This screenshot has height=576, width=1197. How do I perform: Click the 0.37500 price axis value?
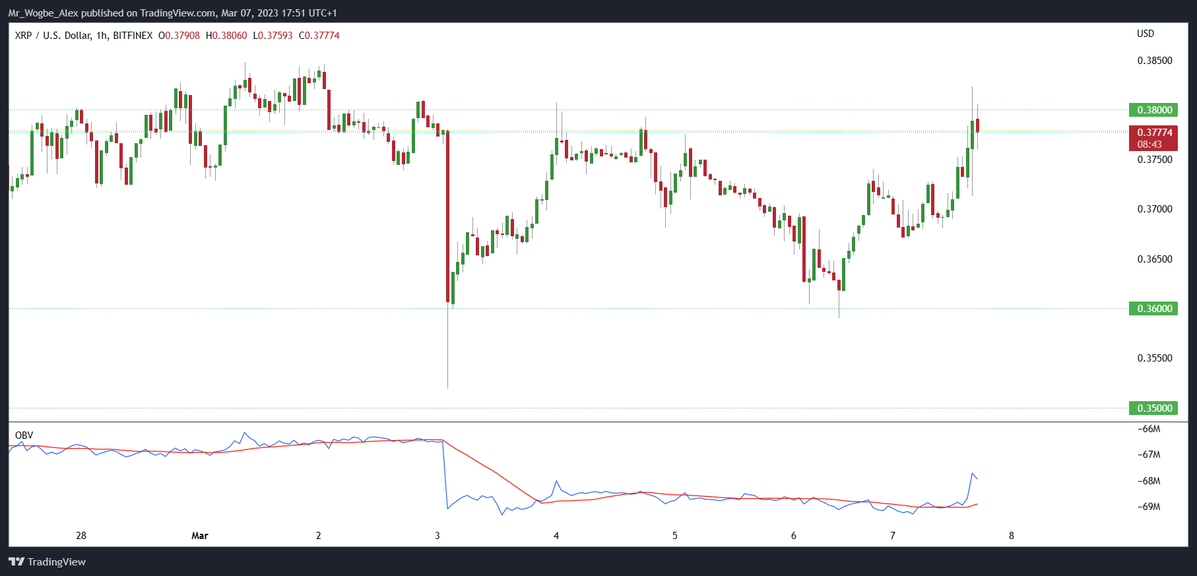click(x=1155, y=160)
